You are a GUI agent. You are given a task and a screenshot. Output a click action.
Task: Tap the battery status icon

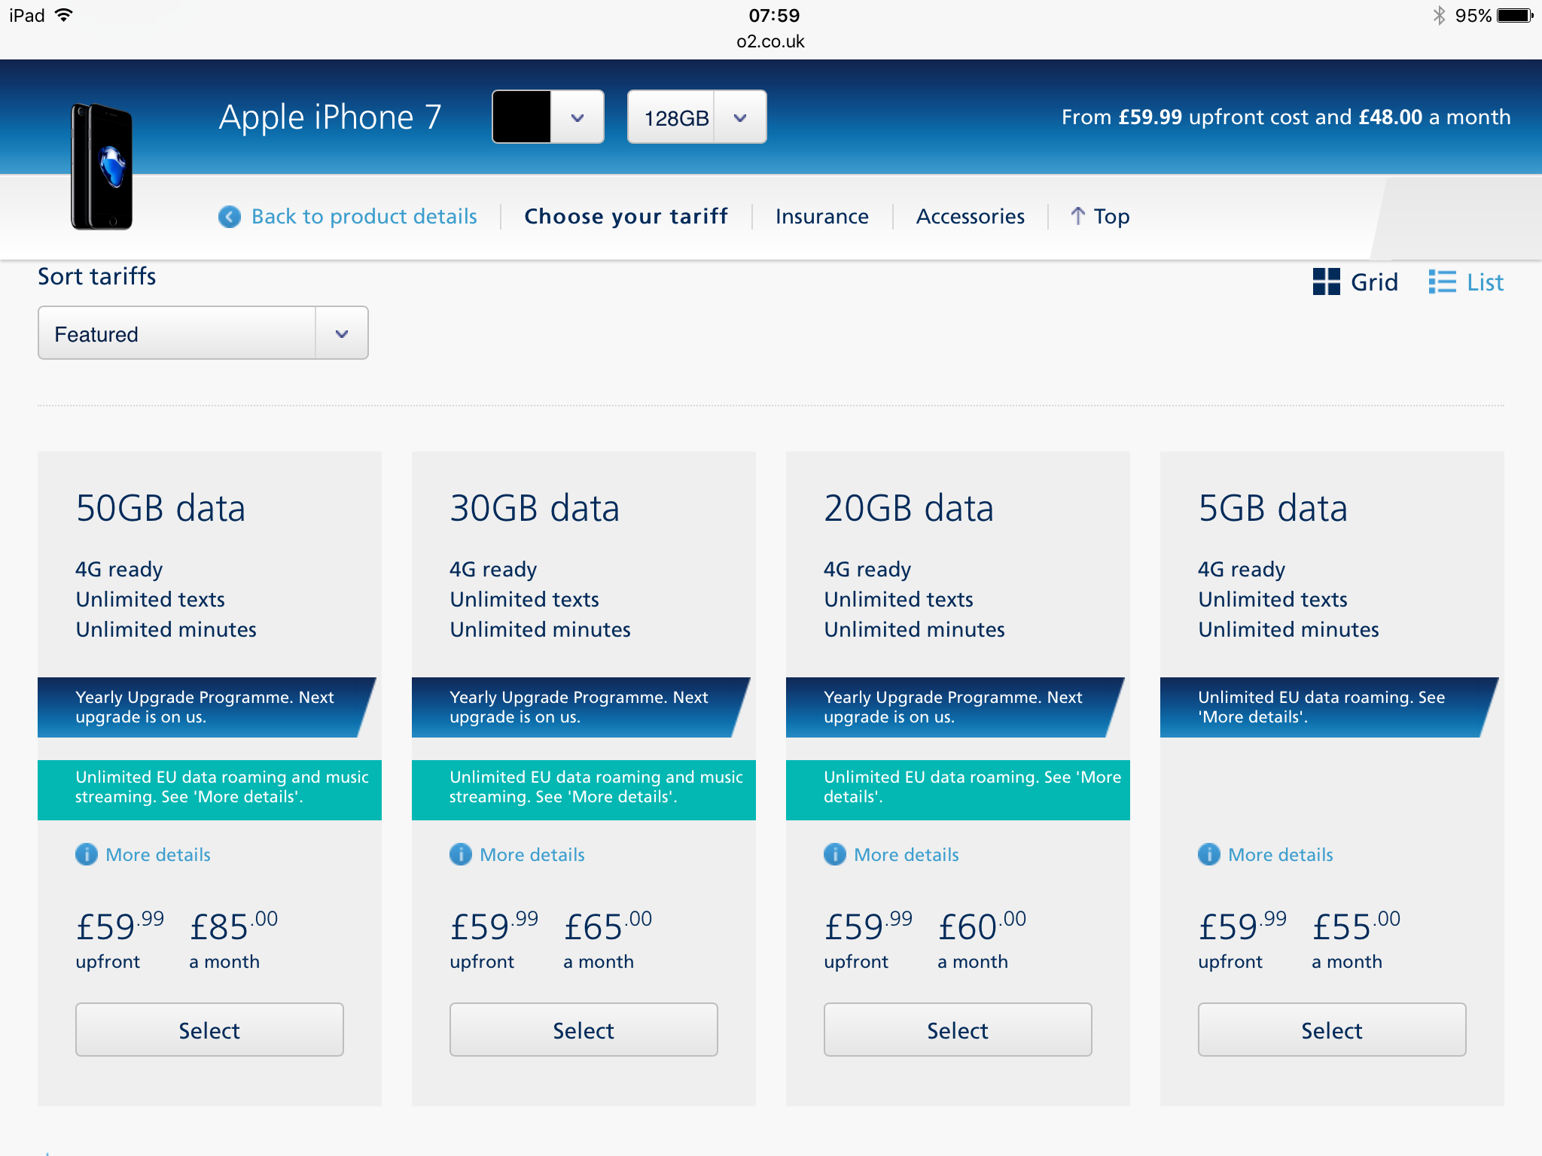click(x=1515, y=15)
